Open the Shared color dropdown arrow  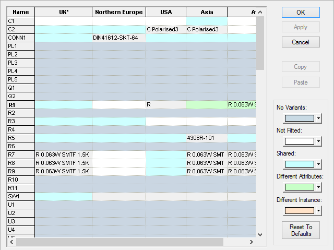point(318,164)
